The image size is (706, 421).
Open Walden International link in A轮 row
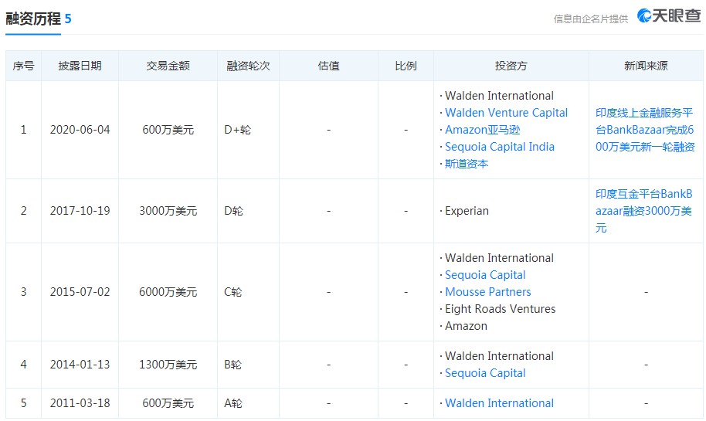tap(499, 403)
